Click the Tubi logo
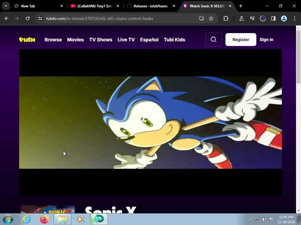 click(27, 40)
